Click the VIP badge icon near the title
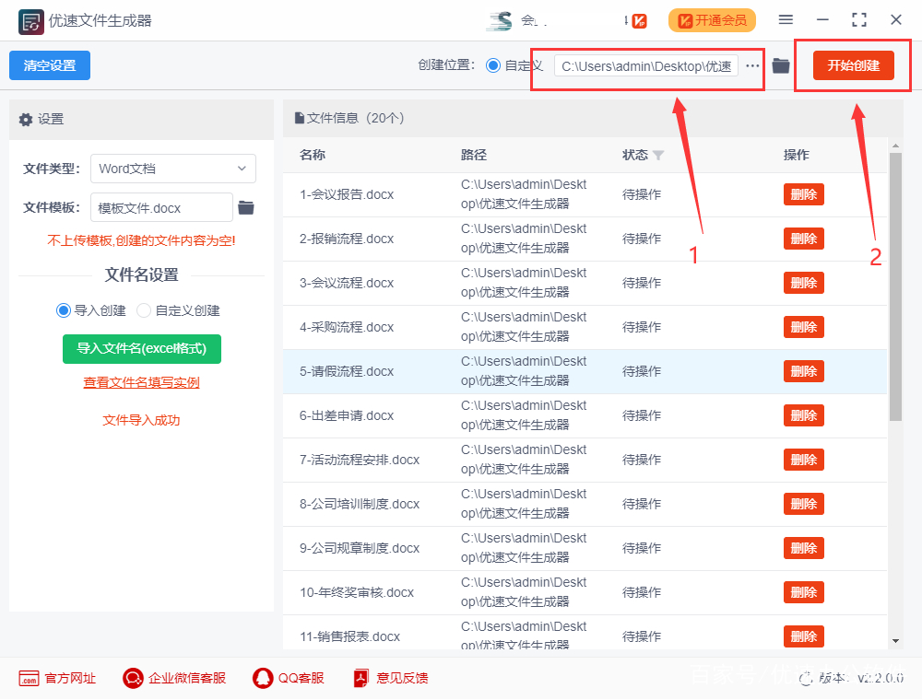 (x=639, y=21)
